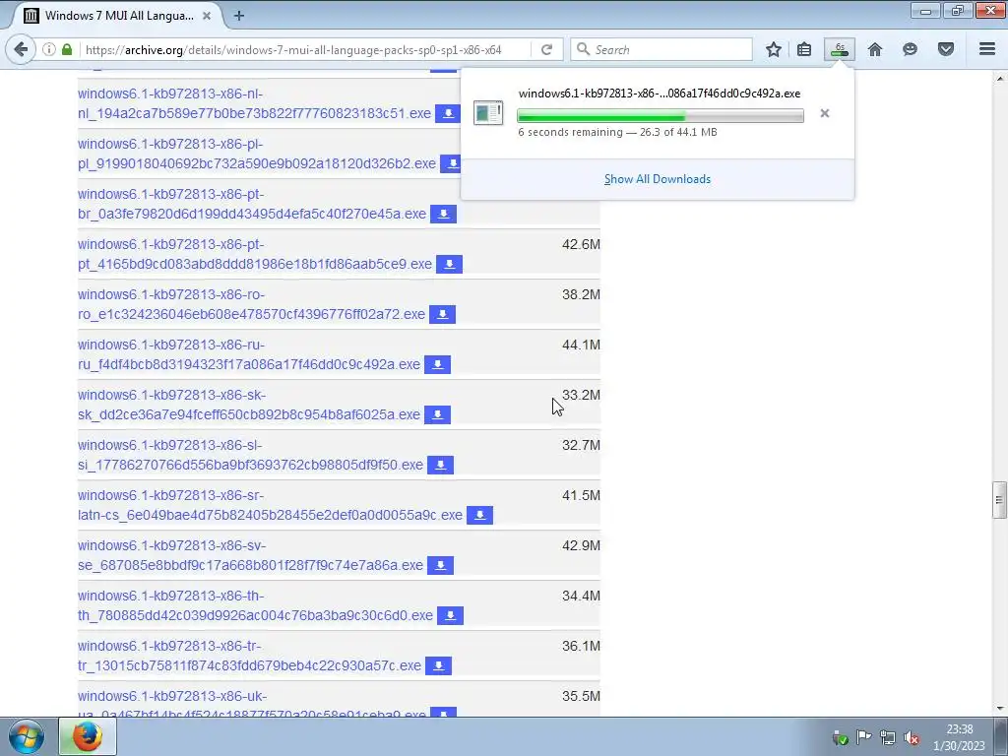
Task: Open the x86-pl-pl exe file link
Action: (x=257, y=154)
